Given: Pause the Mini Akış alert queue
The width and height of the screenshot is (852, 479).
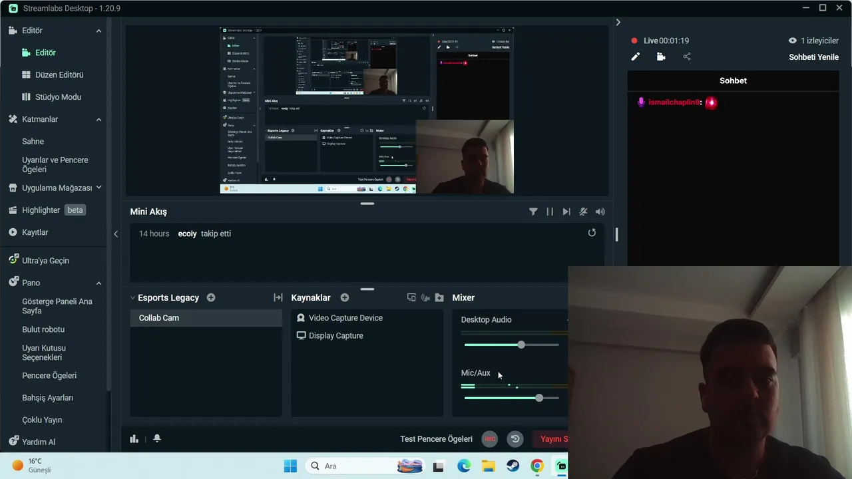Looking at the screenshot, I should [550, 212].
